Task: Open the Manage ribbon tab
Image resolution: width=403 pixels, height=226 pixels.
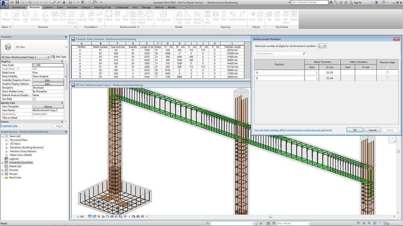Action: point(146,7)
